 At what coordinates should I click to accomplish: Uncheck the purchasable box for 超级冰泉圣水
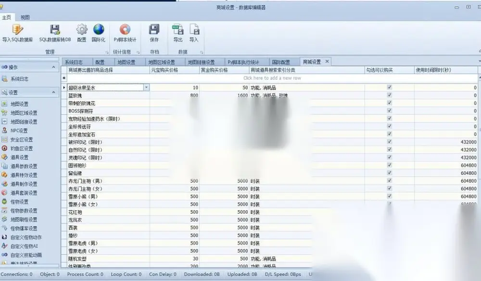(389, 87)
